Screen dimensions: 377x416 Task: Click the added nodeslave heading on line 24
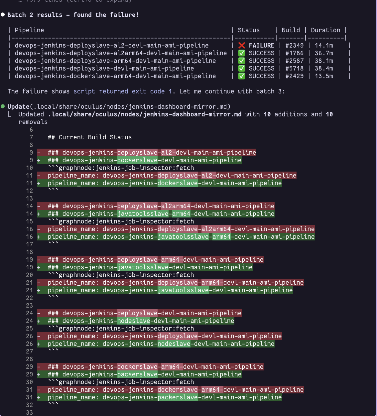tap(141, 321)
